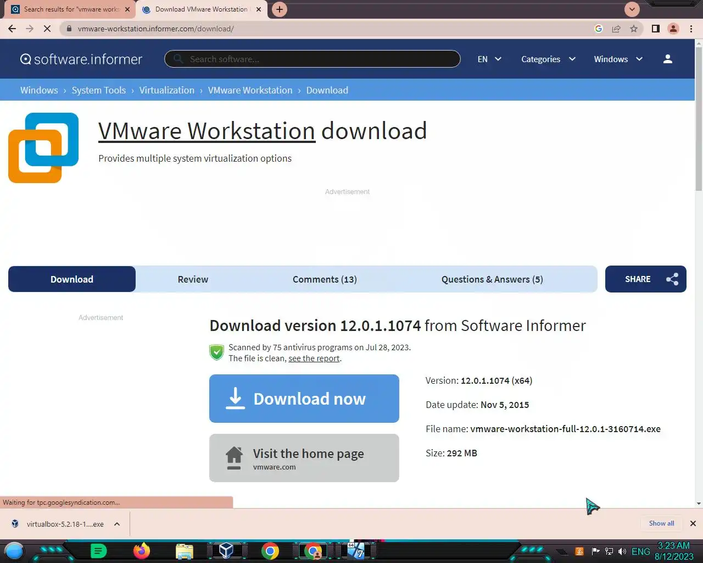Launch Firefox from the taskbar
The image size is (703, 563).
pos(142,550)
